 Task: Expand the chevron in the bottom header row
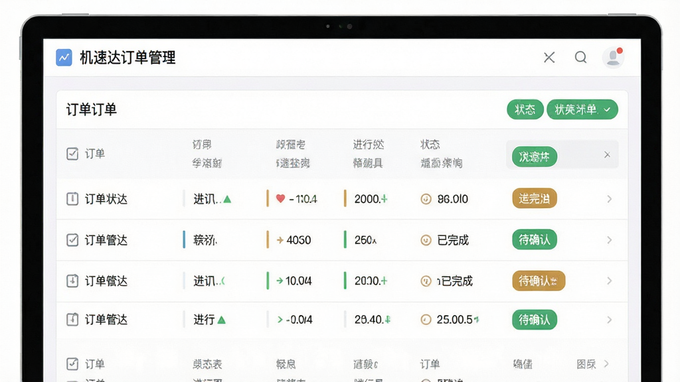click(606, 364)
